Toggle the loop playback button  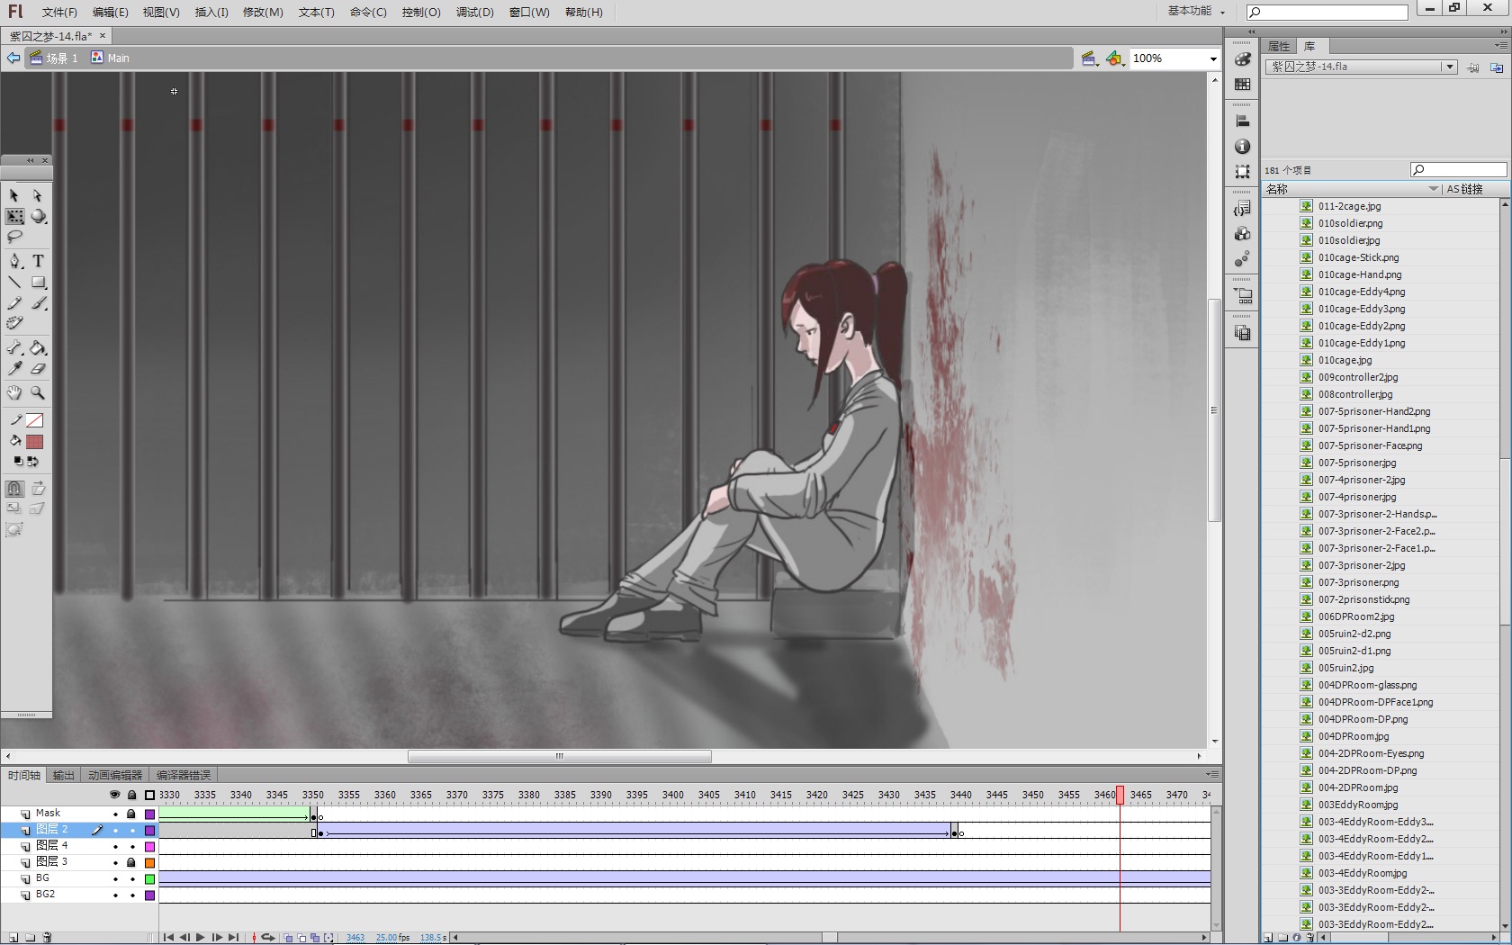268,938
